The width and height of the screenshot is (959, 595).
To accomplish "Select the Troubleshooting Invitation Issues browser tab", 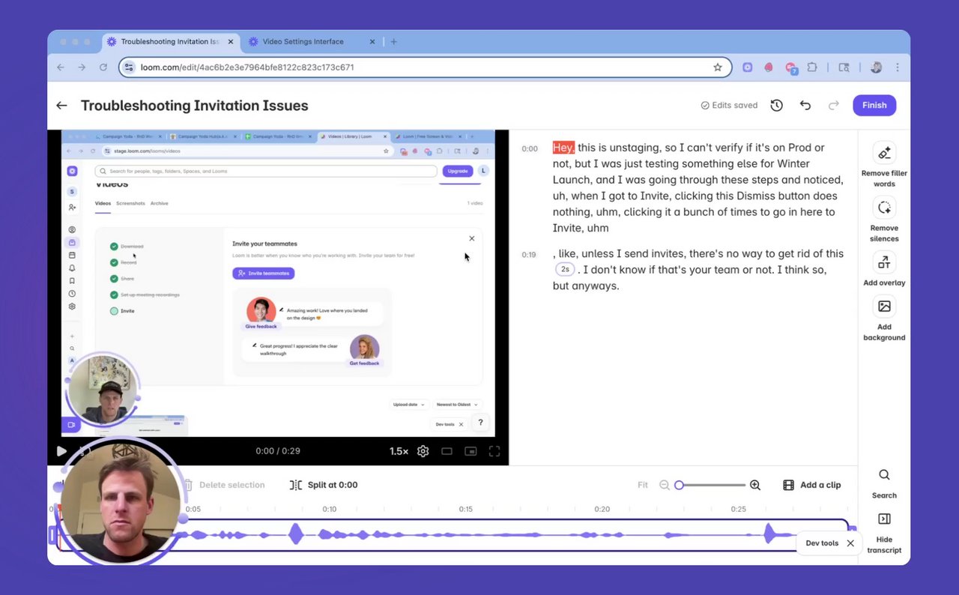I will point(170,42).
